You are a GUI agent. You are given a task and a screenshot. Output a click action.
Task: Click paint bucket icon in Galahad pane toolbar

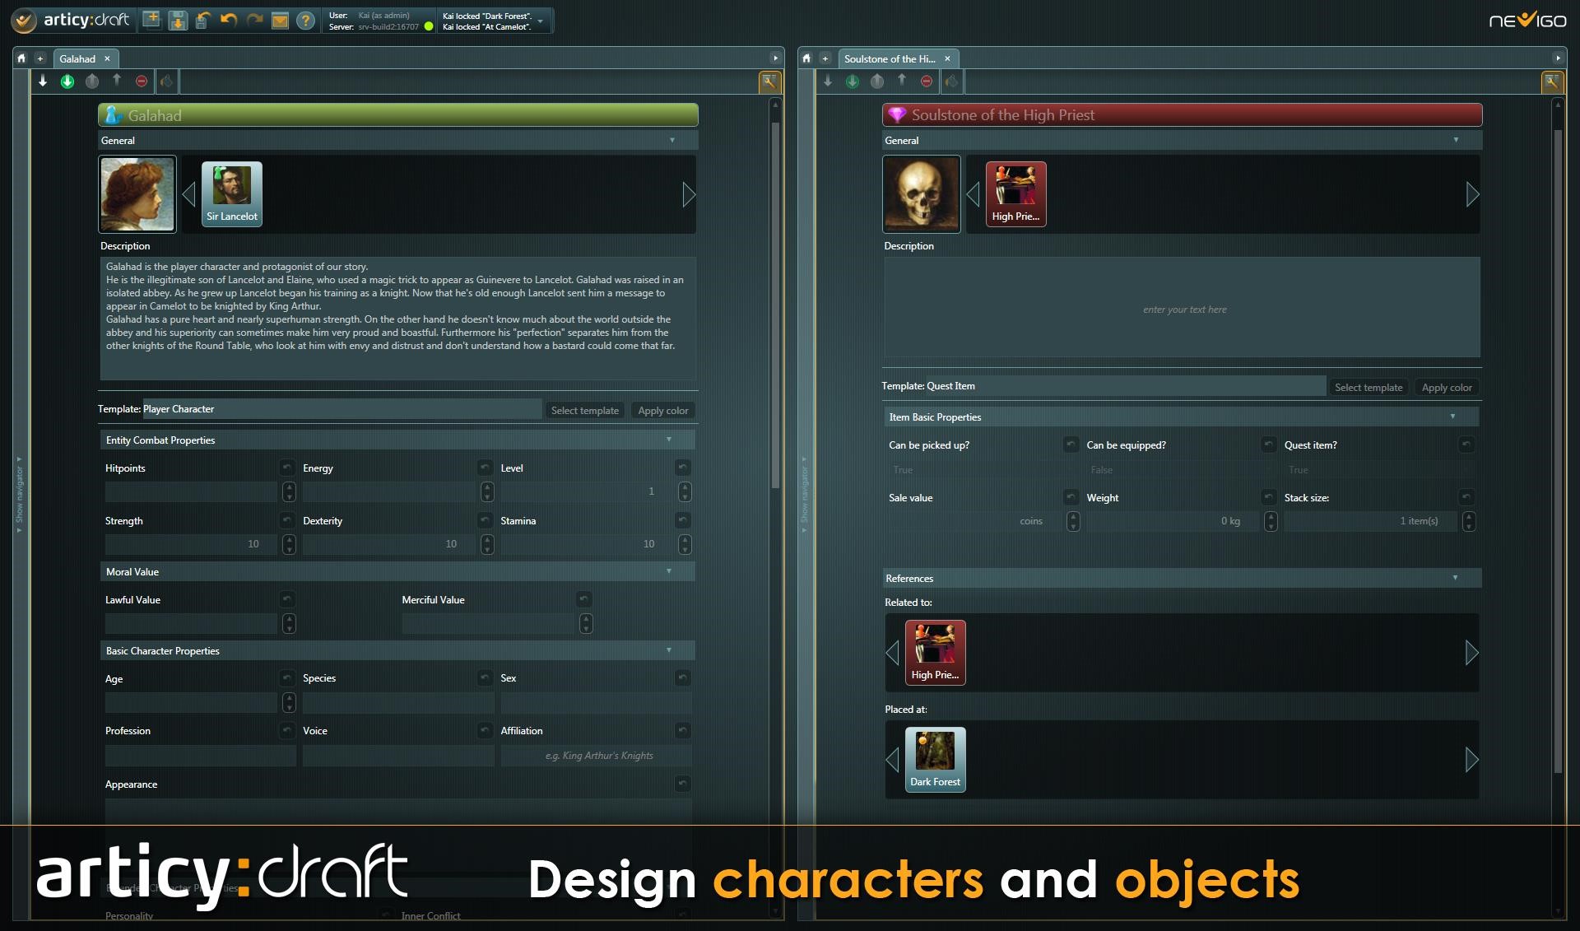coord(166,81)
